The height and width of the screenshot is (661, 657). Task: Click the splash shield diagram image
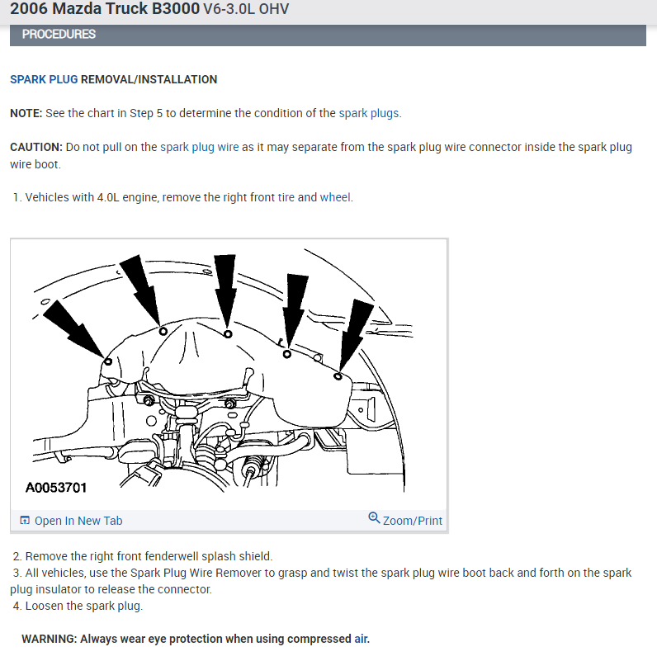point(229,375)
